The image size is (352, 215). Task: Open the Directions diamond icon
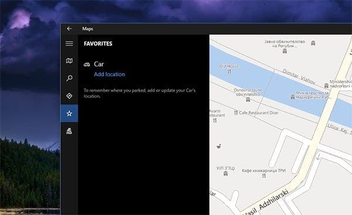69,95
